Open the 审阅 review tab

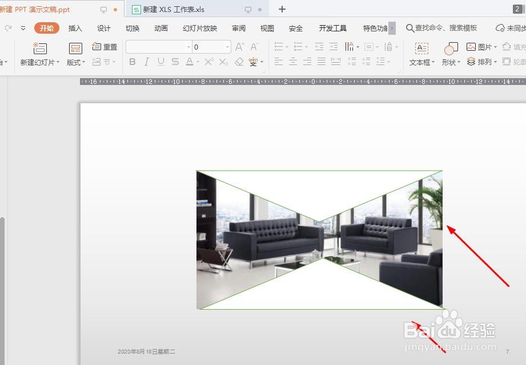click(239, 28)
